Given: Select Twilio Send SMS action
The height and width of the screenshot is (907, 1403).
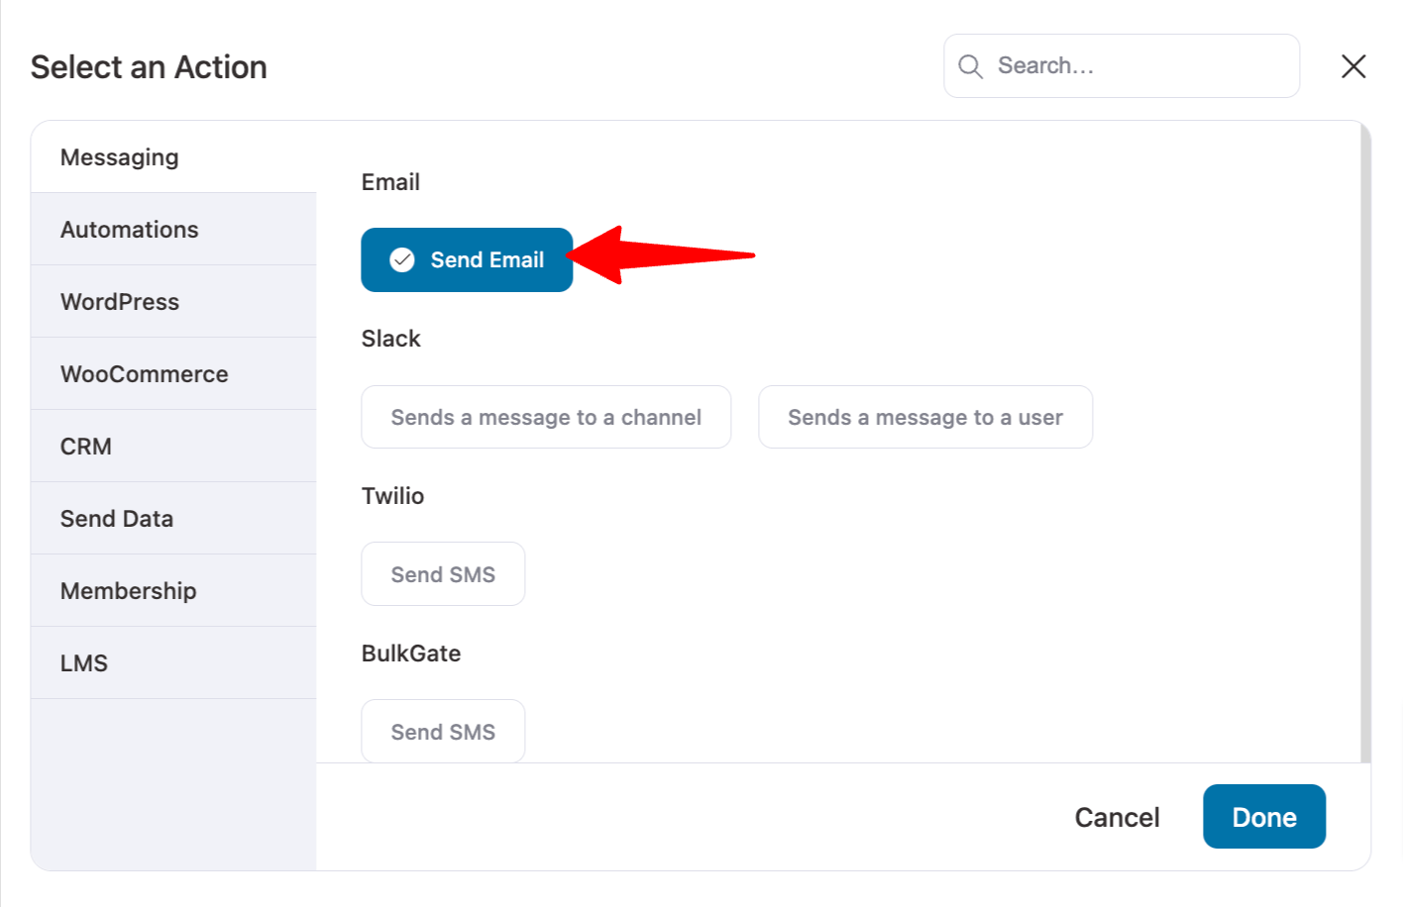Looking at the screenshot, I should (443, 574).
